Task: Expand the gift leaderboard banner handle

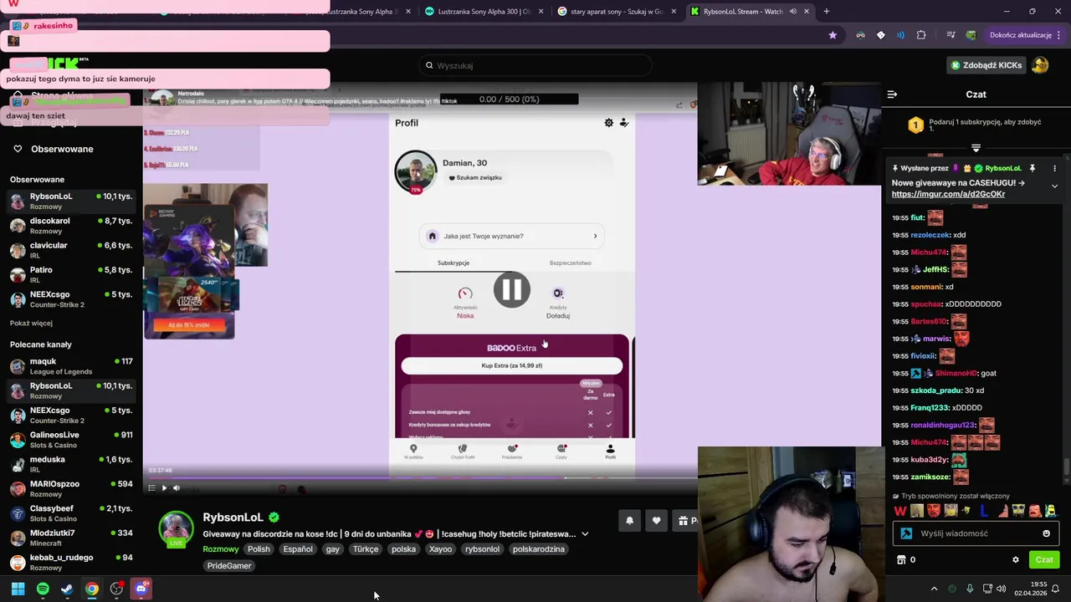Action: pyautogui.click(x=976, y=148)
